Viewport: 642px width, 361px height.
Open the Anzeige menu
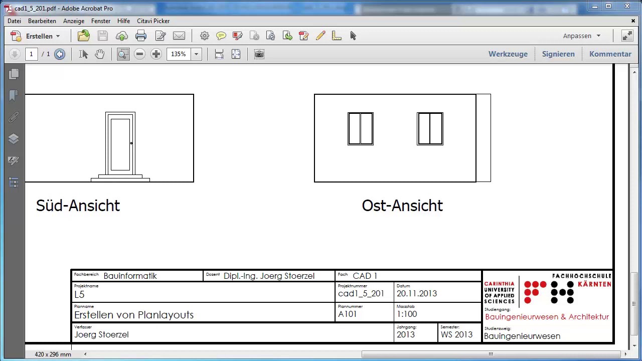click(x=74, y=21)
